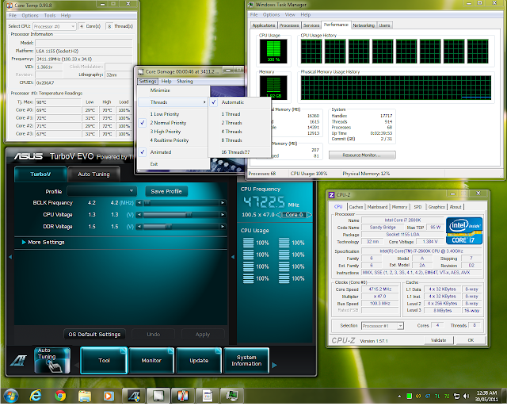
Task: Launch Google Chrome from the taskbar
Action: tap(62, 395)
